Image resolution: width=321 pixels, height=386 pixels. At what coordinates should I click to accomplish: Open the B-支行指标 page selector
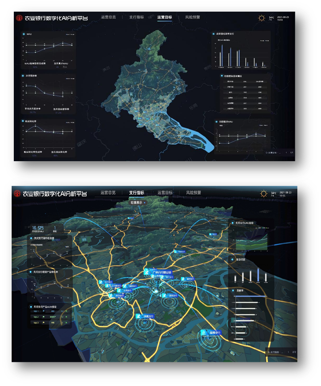tap(276, 352)
